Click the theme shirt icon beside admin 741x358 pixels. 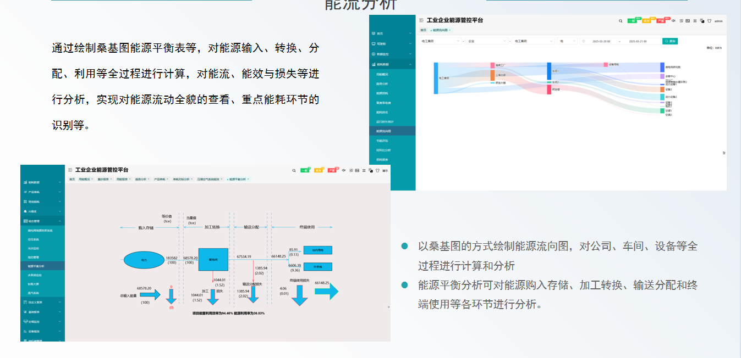pyautogui.click(x=709, y=21)
